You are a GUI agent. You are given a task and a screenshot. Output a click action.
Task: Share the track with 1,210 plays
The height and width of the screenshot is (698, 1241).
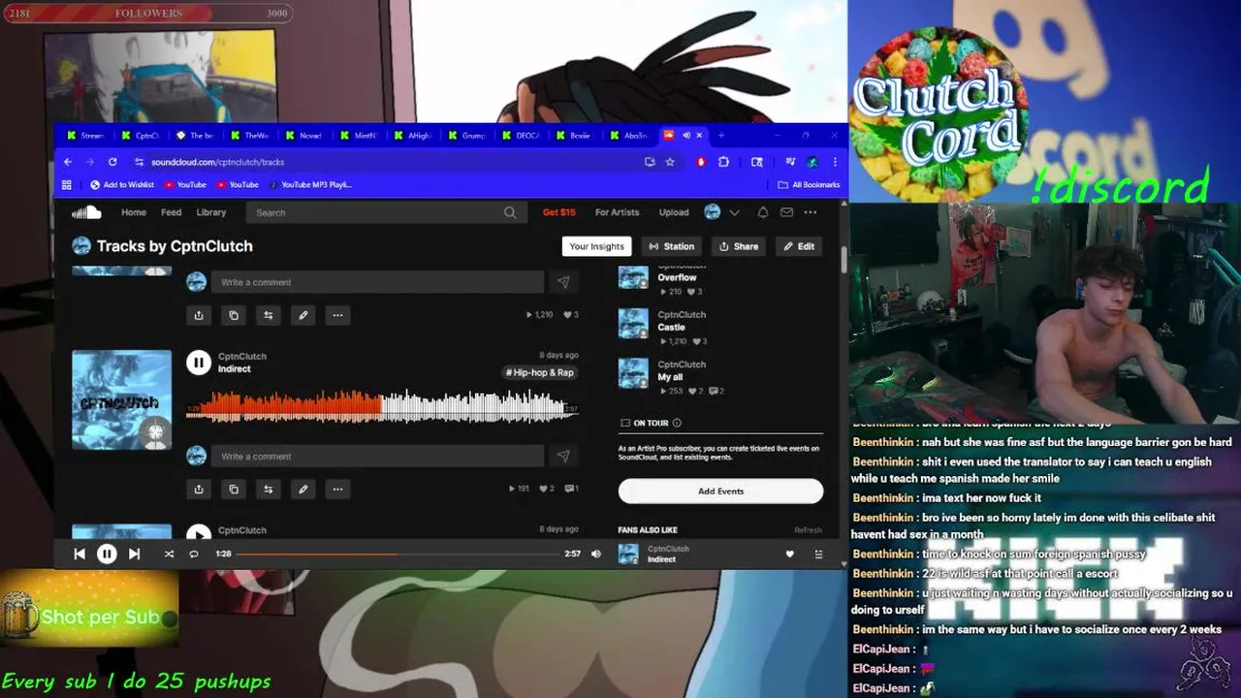pos(199,315)
